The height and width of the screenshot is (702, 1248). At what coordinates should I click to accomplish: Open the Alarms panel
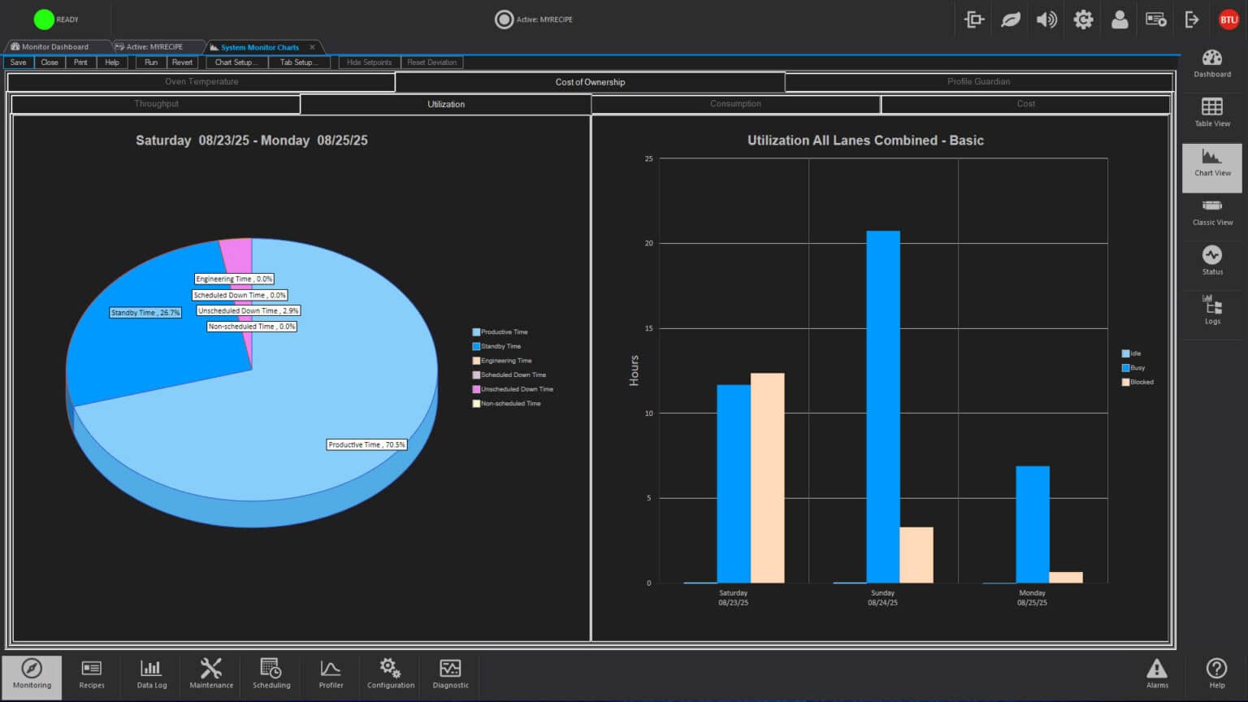pos(1156,674)
